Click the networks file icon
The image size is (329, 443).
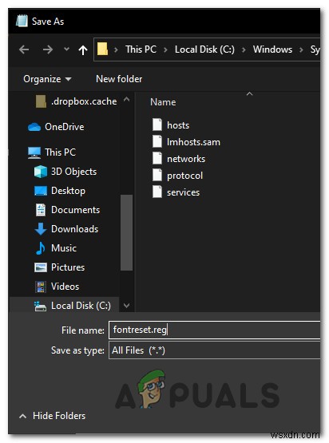[157, 158]
